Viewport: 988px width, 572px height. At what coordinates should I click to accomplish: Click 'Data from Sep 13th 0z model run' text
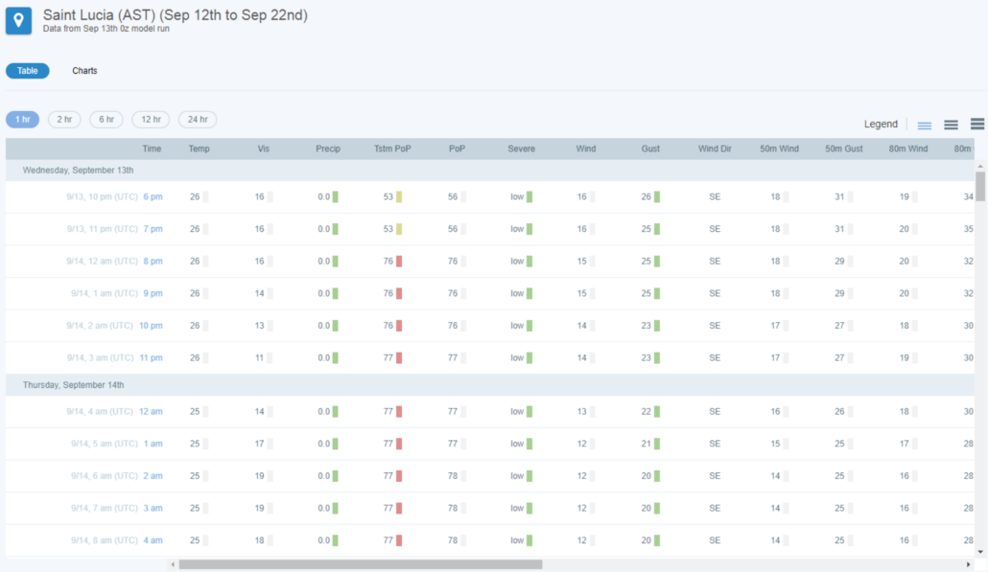click(106, 29)
